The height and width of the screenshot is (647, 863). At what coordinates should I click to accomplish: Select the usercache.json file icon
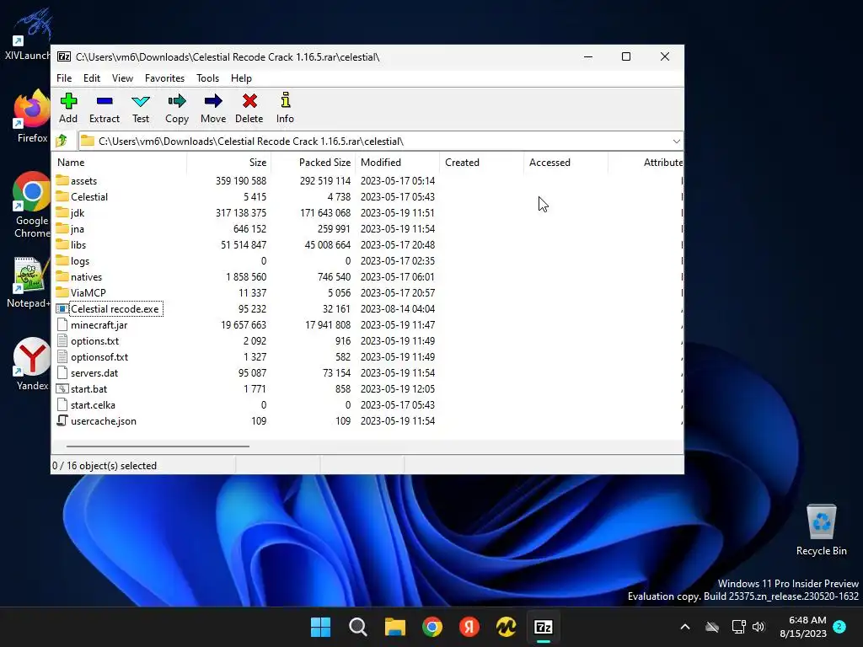point(62,420)
